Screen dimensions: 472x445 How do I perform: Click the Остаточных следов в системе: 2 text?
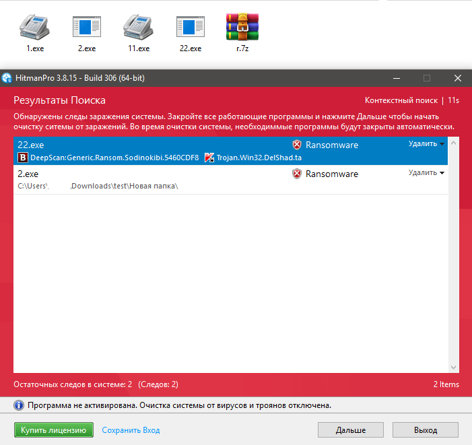pos(73,384)
